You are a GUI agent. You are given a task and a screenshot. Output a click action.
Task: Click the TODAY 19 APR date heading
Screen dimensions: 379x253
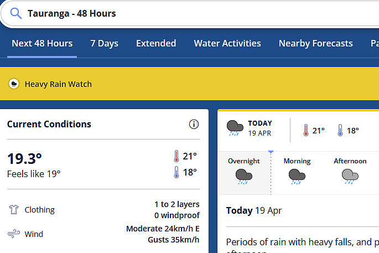pyautogui.click(x=259, y=128)
